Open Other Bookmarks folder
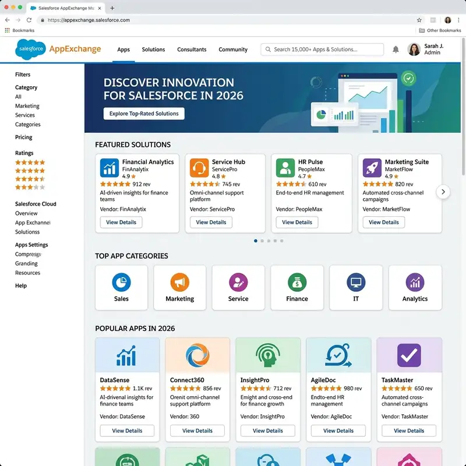The width and height of the screenshot is (466, 466). [440, 30]
